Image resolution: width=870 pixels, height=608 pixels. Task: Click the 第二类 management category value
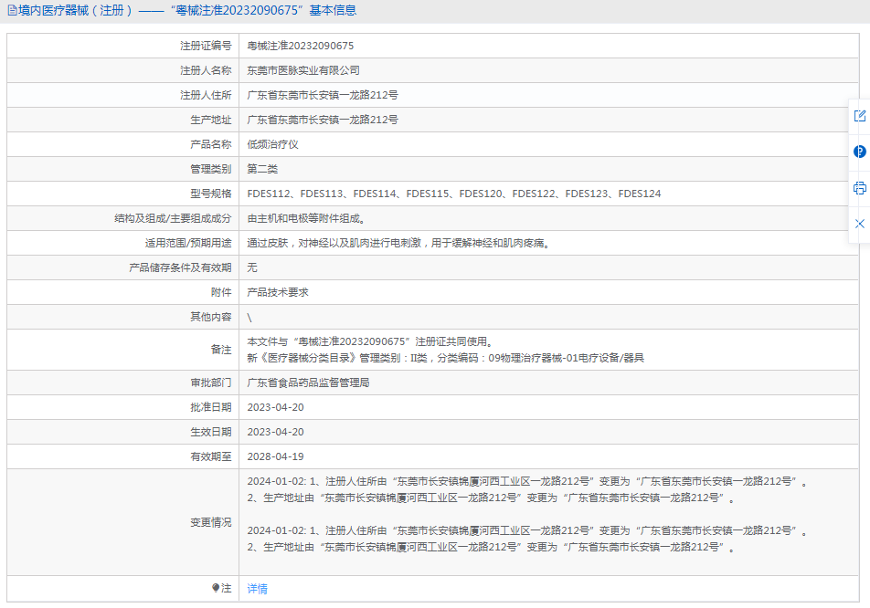point(262,169)
